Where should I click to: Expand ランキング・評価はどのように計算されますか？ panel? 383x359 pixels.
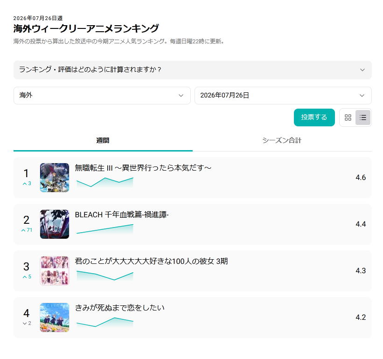tap(193, 70)
